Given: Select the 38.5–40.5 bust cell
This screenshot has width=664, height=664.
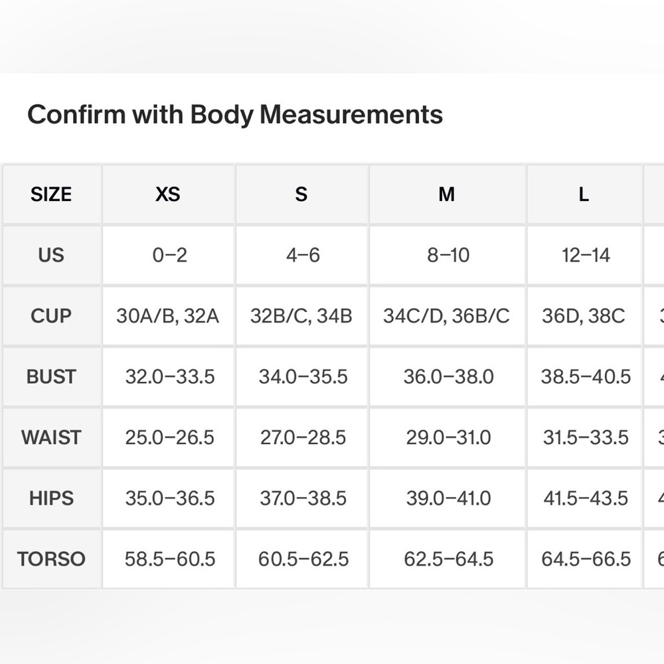Looking at the screenshot, I should (x=584, y=377).
